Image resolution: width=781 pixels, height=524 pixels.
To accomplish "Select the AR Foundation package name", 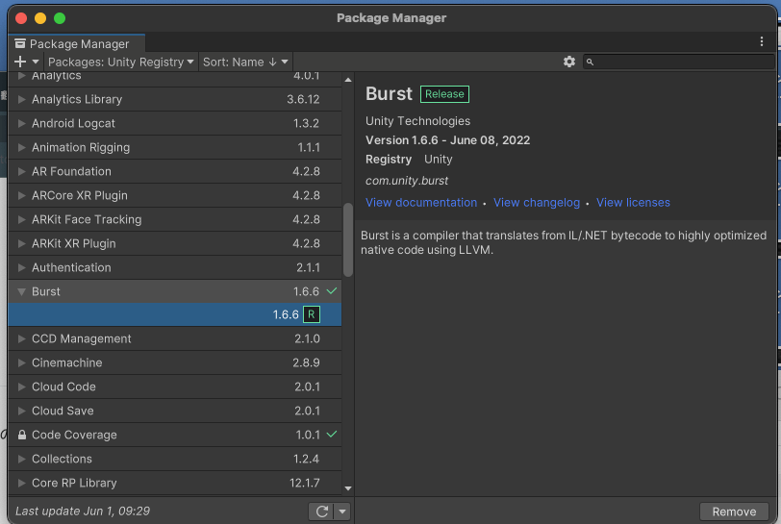I will 71,171.
